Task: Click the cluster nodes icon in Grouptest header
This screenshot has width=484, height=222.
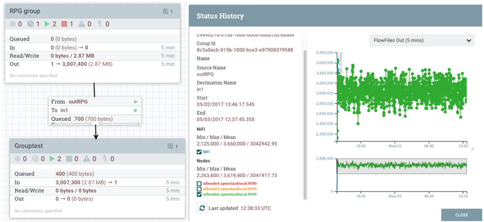Action: (170, 146)
